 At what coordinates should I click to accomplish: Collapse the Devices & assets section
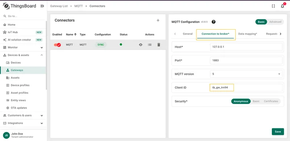click(42, 55)
